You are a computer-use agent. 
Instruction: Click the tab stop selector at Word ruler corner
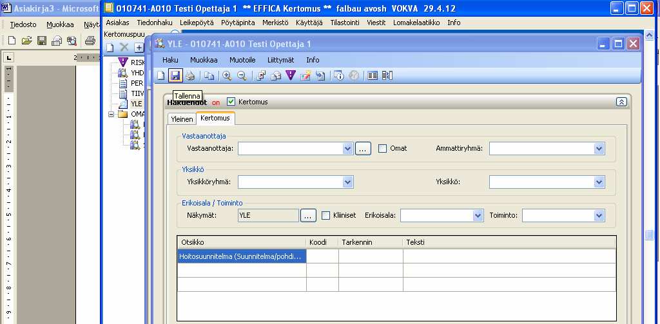point(9,57)
